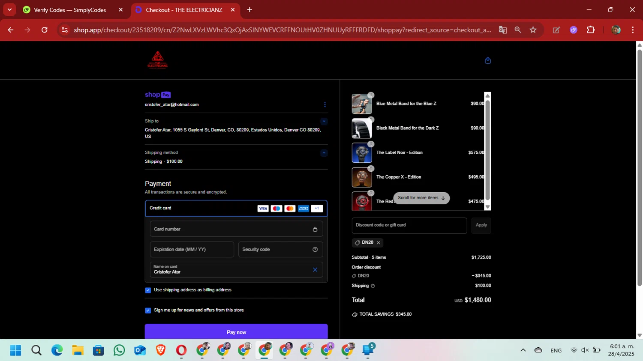Click The Electricianz store logo
This screenshot has height=361, width=643.
(158, 60)
